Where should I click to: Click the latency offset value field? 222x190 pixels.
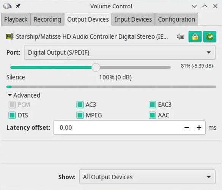coord(118,128)
